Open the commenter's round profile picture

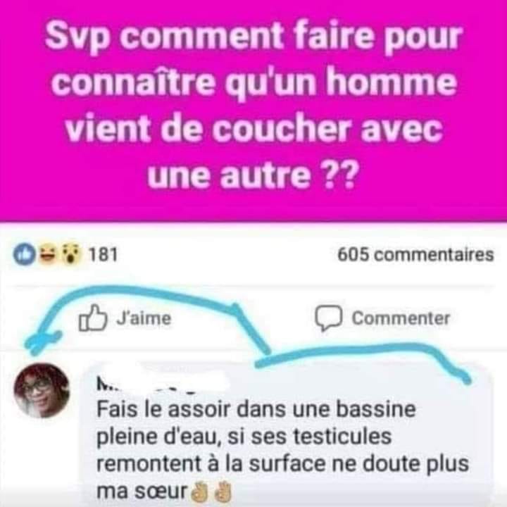[x=42, y=390]
